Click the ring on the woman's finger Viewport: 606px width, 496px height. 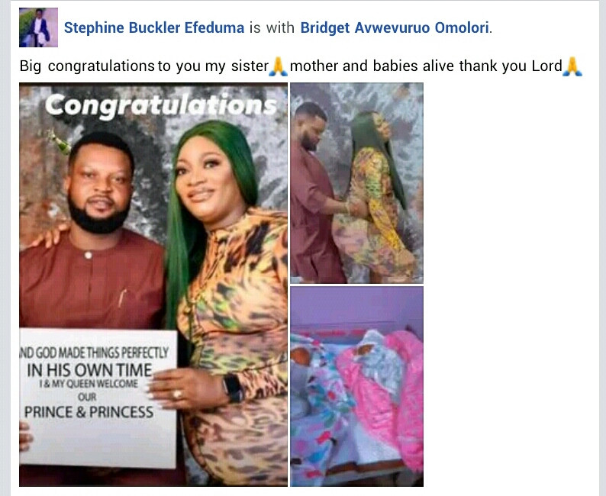click(x=177, y=394)
